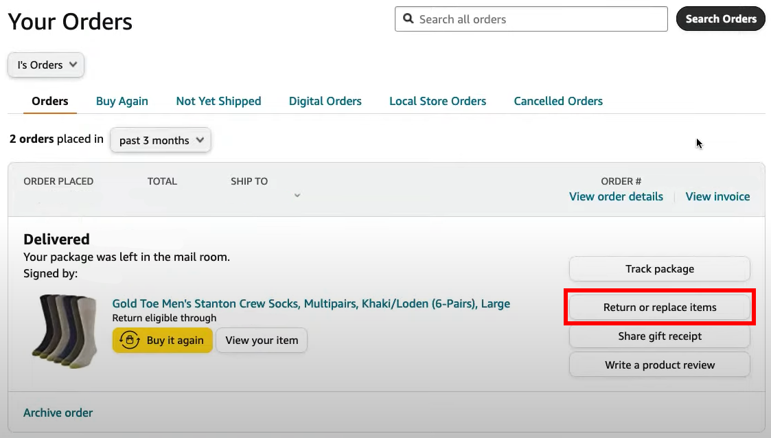Image resolution: width=771 pixels, height=438 pixels.
Task: Switch to the Not Yet Shipped tab
Action: pos(218,101)
